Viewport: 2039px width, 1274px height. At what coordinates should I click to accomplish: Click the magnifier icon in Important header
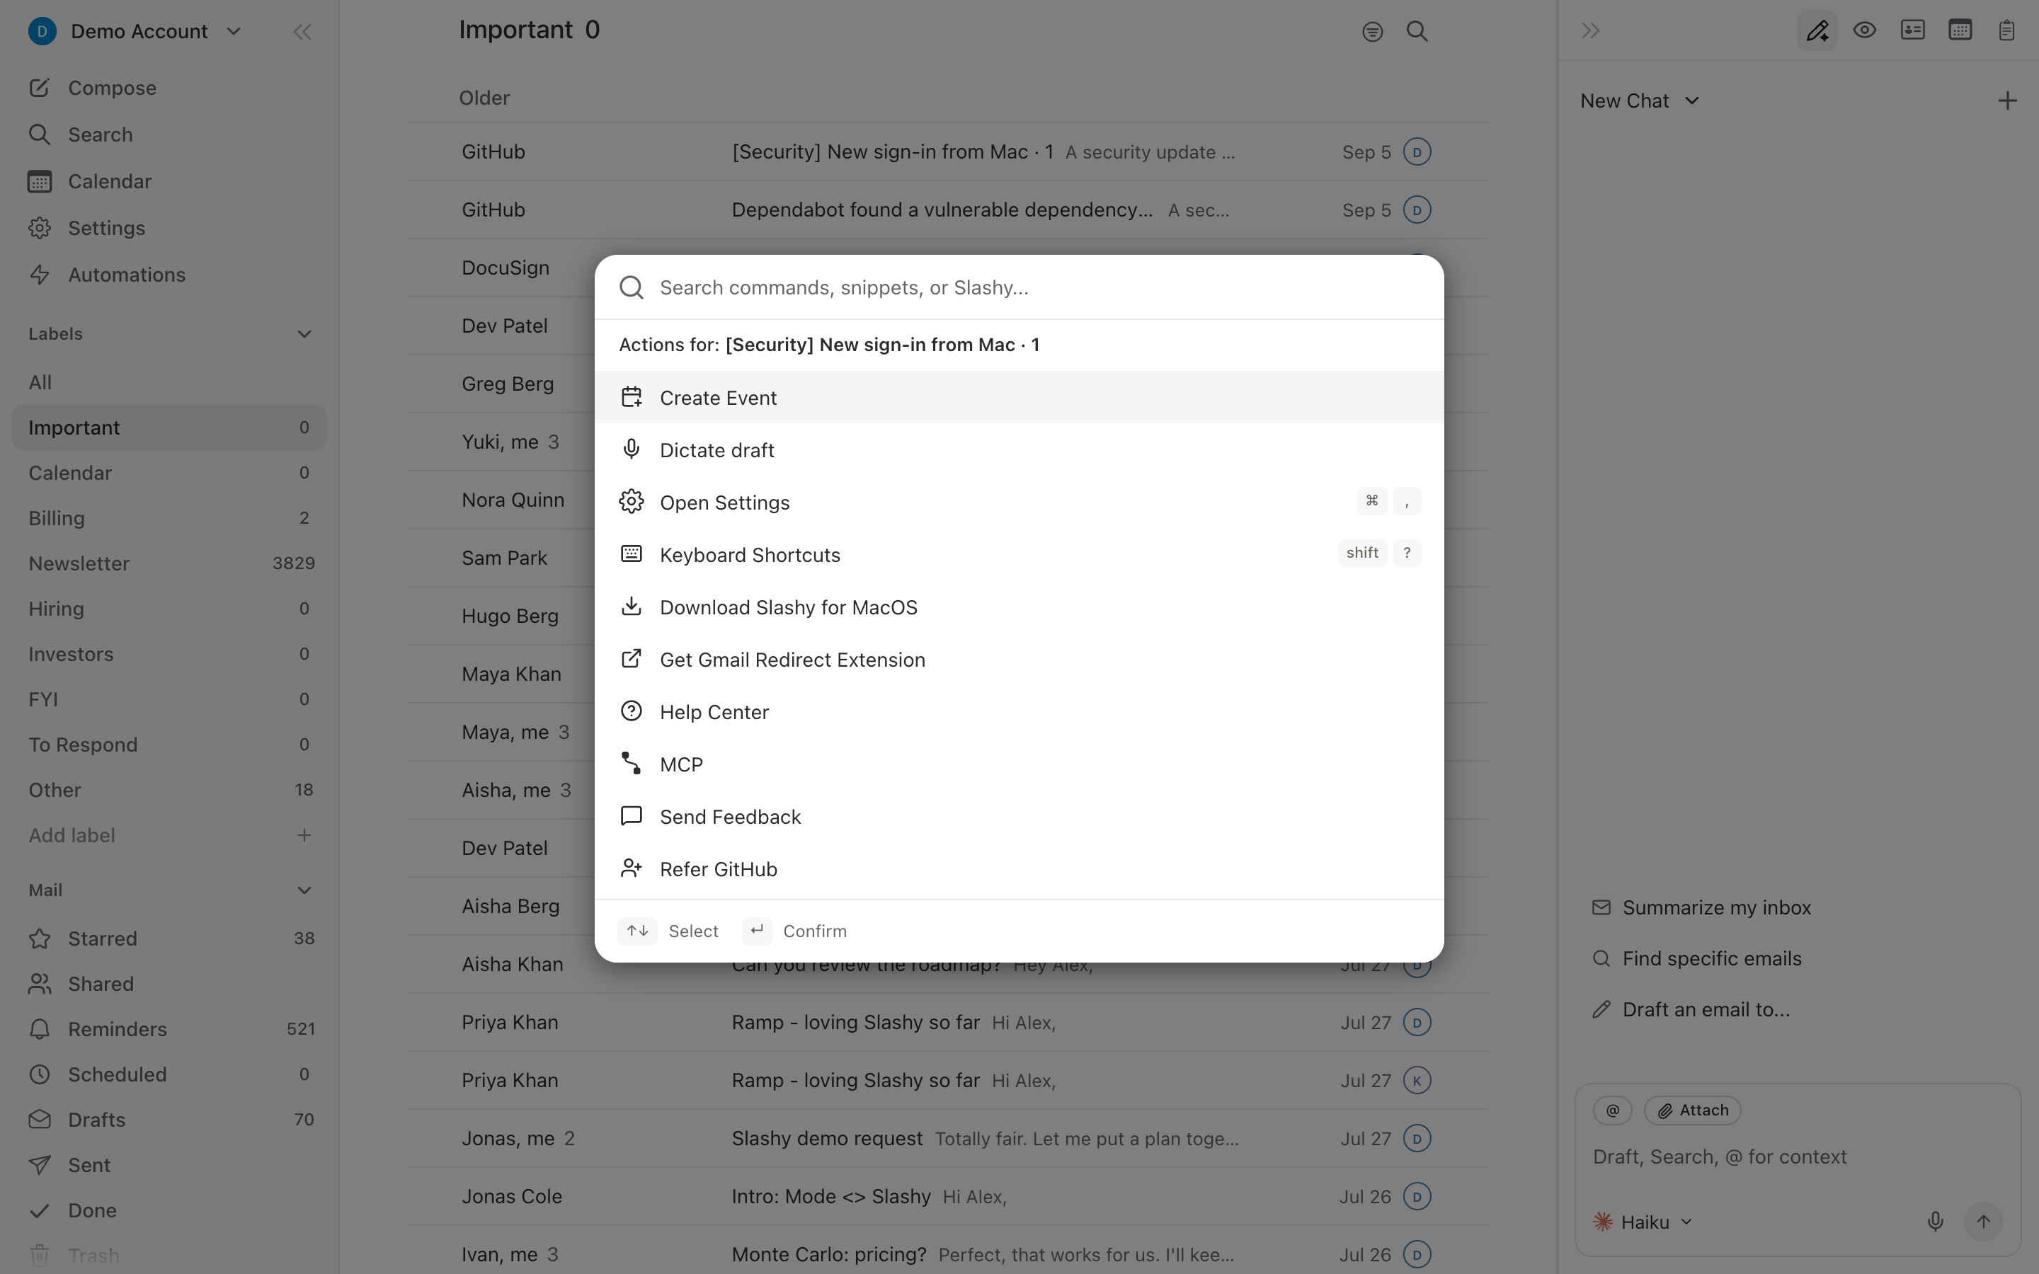pos(1417,31)
